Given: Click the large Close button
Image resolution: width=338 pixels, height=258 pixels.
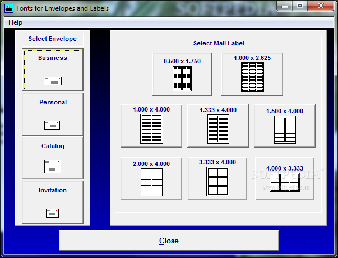Looking at the screenshot, I should click(x=169, y=240).
